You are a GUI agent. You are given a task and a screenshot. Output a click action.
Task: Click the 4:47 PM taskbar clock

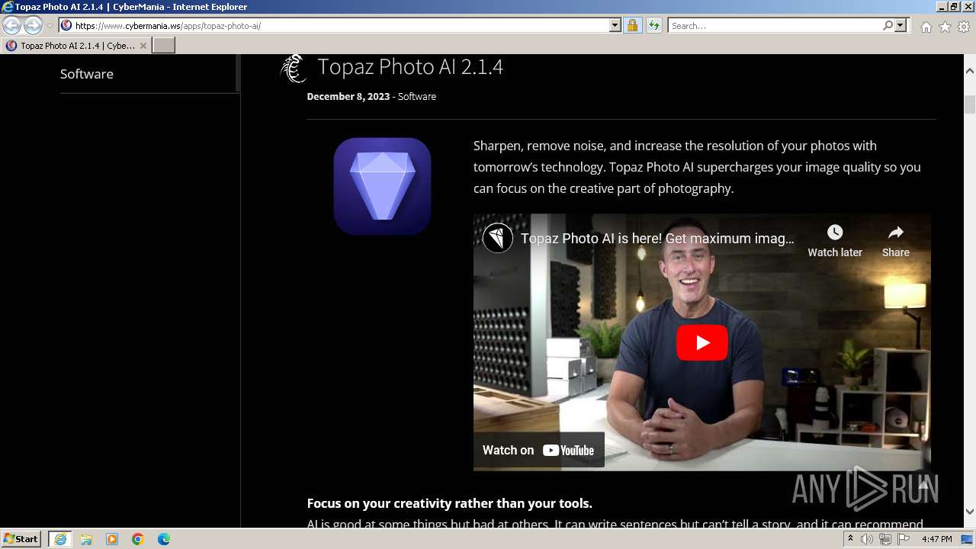[936, 539]
